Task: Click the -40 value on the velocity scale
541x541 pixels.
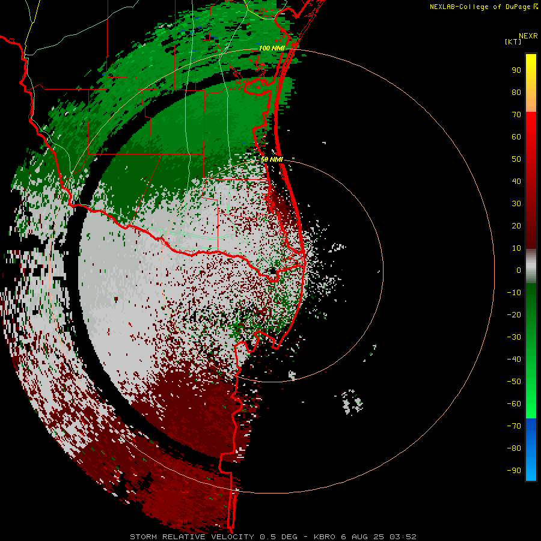Action: [x=514, y=359]
